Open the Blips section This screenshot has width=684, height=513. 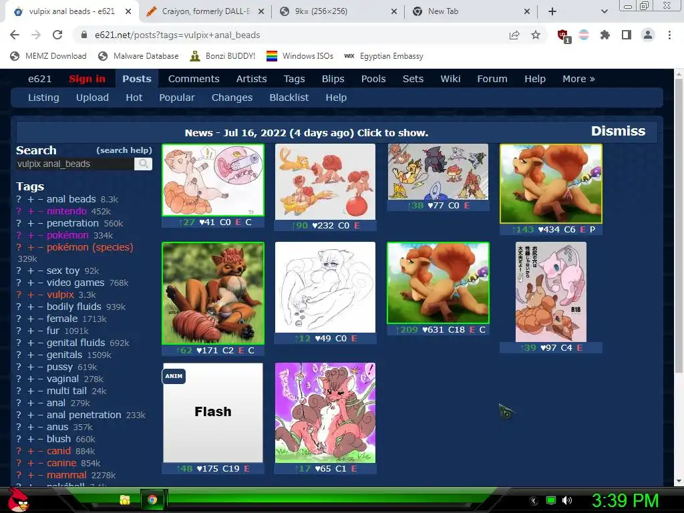(x=333, y=79)
